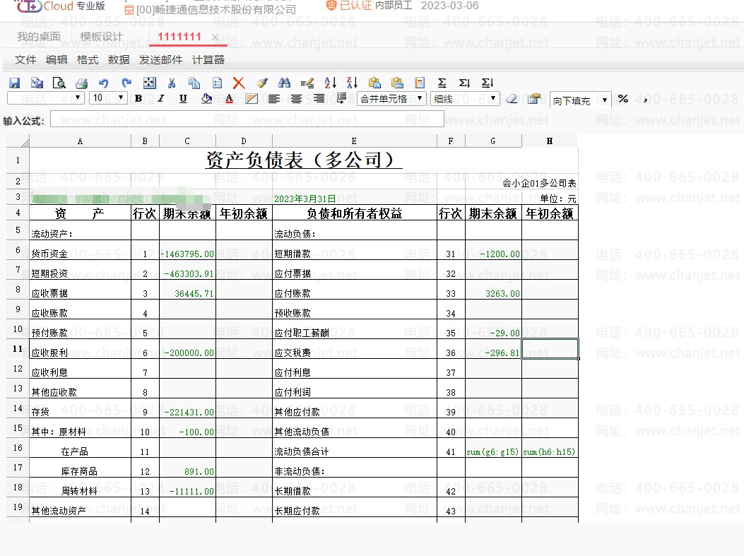Viewport: 744px width, 556px height.
Task: Sort ascending A to Z
Action: pyautogui.click(x=330, y=83)
